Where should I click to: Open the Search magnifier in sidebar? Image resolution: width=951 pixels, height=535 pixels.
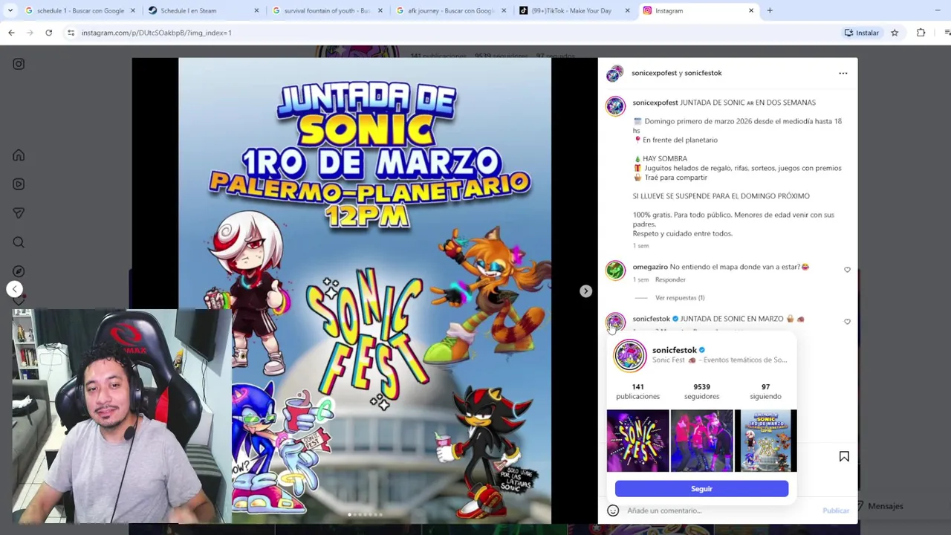(19, 242)
